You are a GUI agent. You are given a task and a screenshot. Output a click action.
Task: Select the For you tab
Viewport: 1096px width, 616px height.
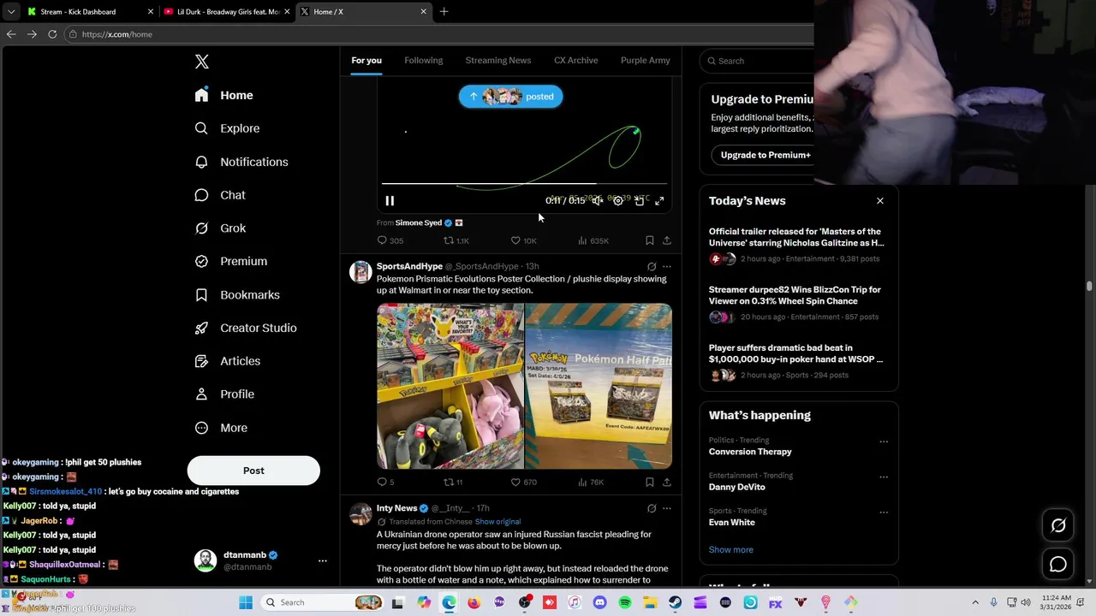(366, 61)
